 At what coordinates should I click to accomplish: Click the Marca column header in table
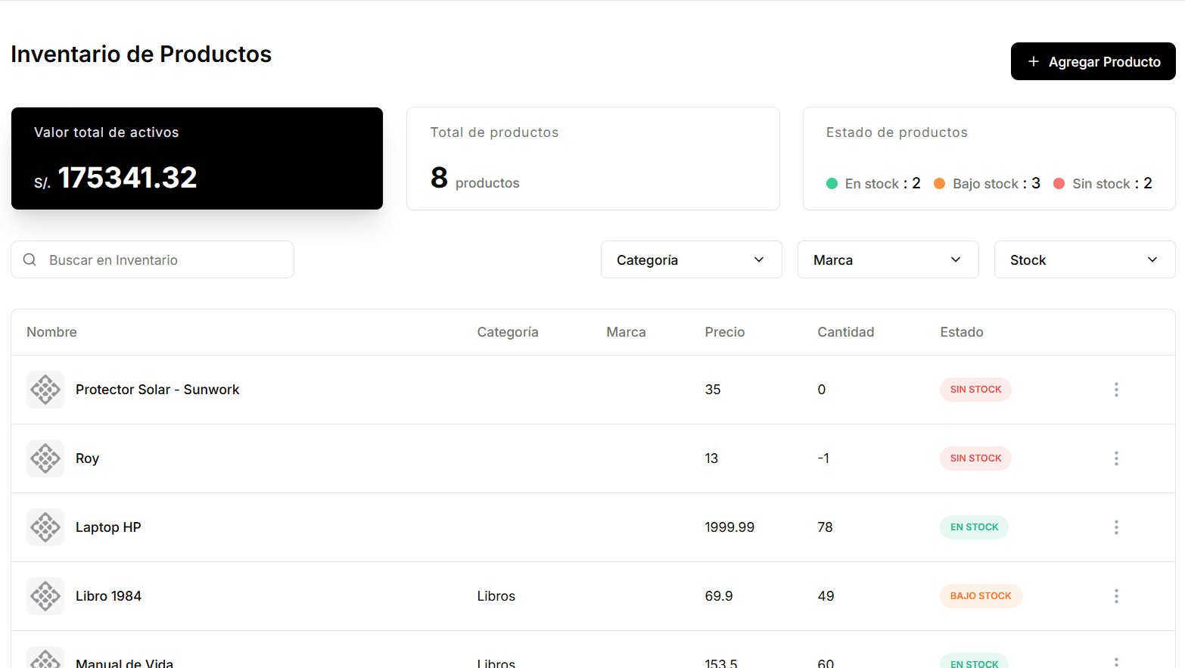626,332
